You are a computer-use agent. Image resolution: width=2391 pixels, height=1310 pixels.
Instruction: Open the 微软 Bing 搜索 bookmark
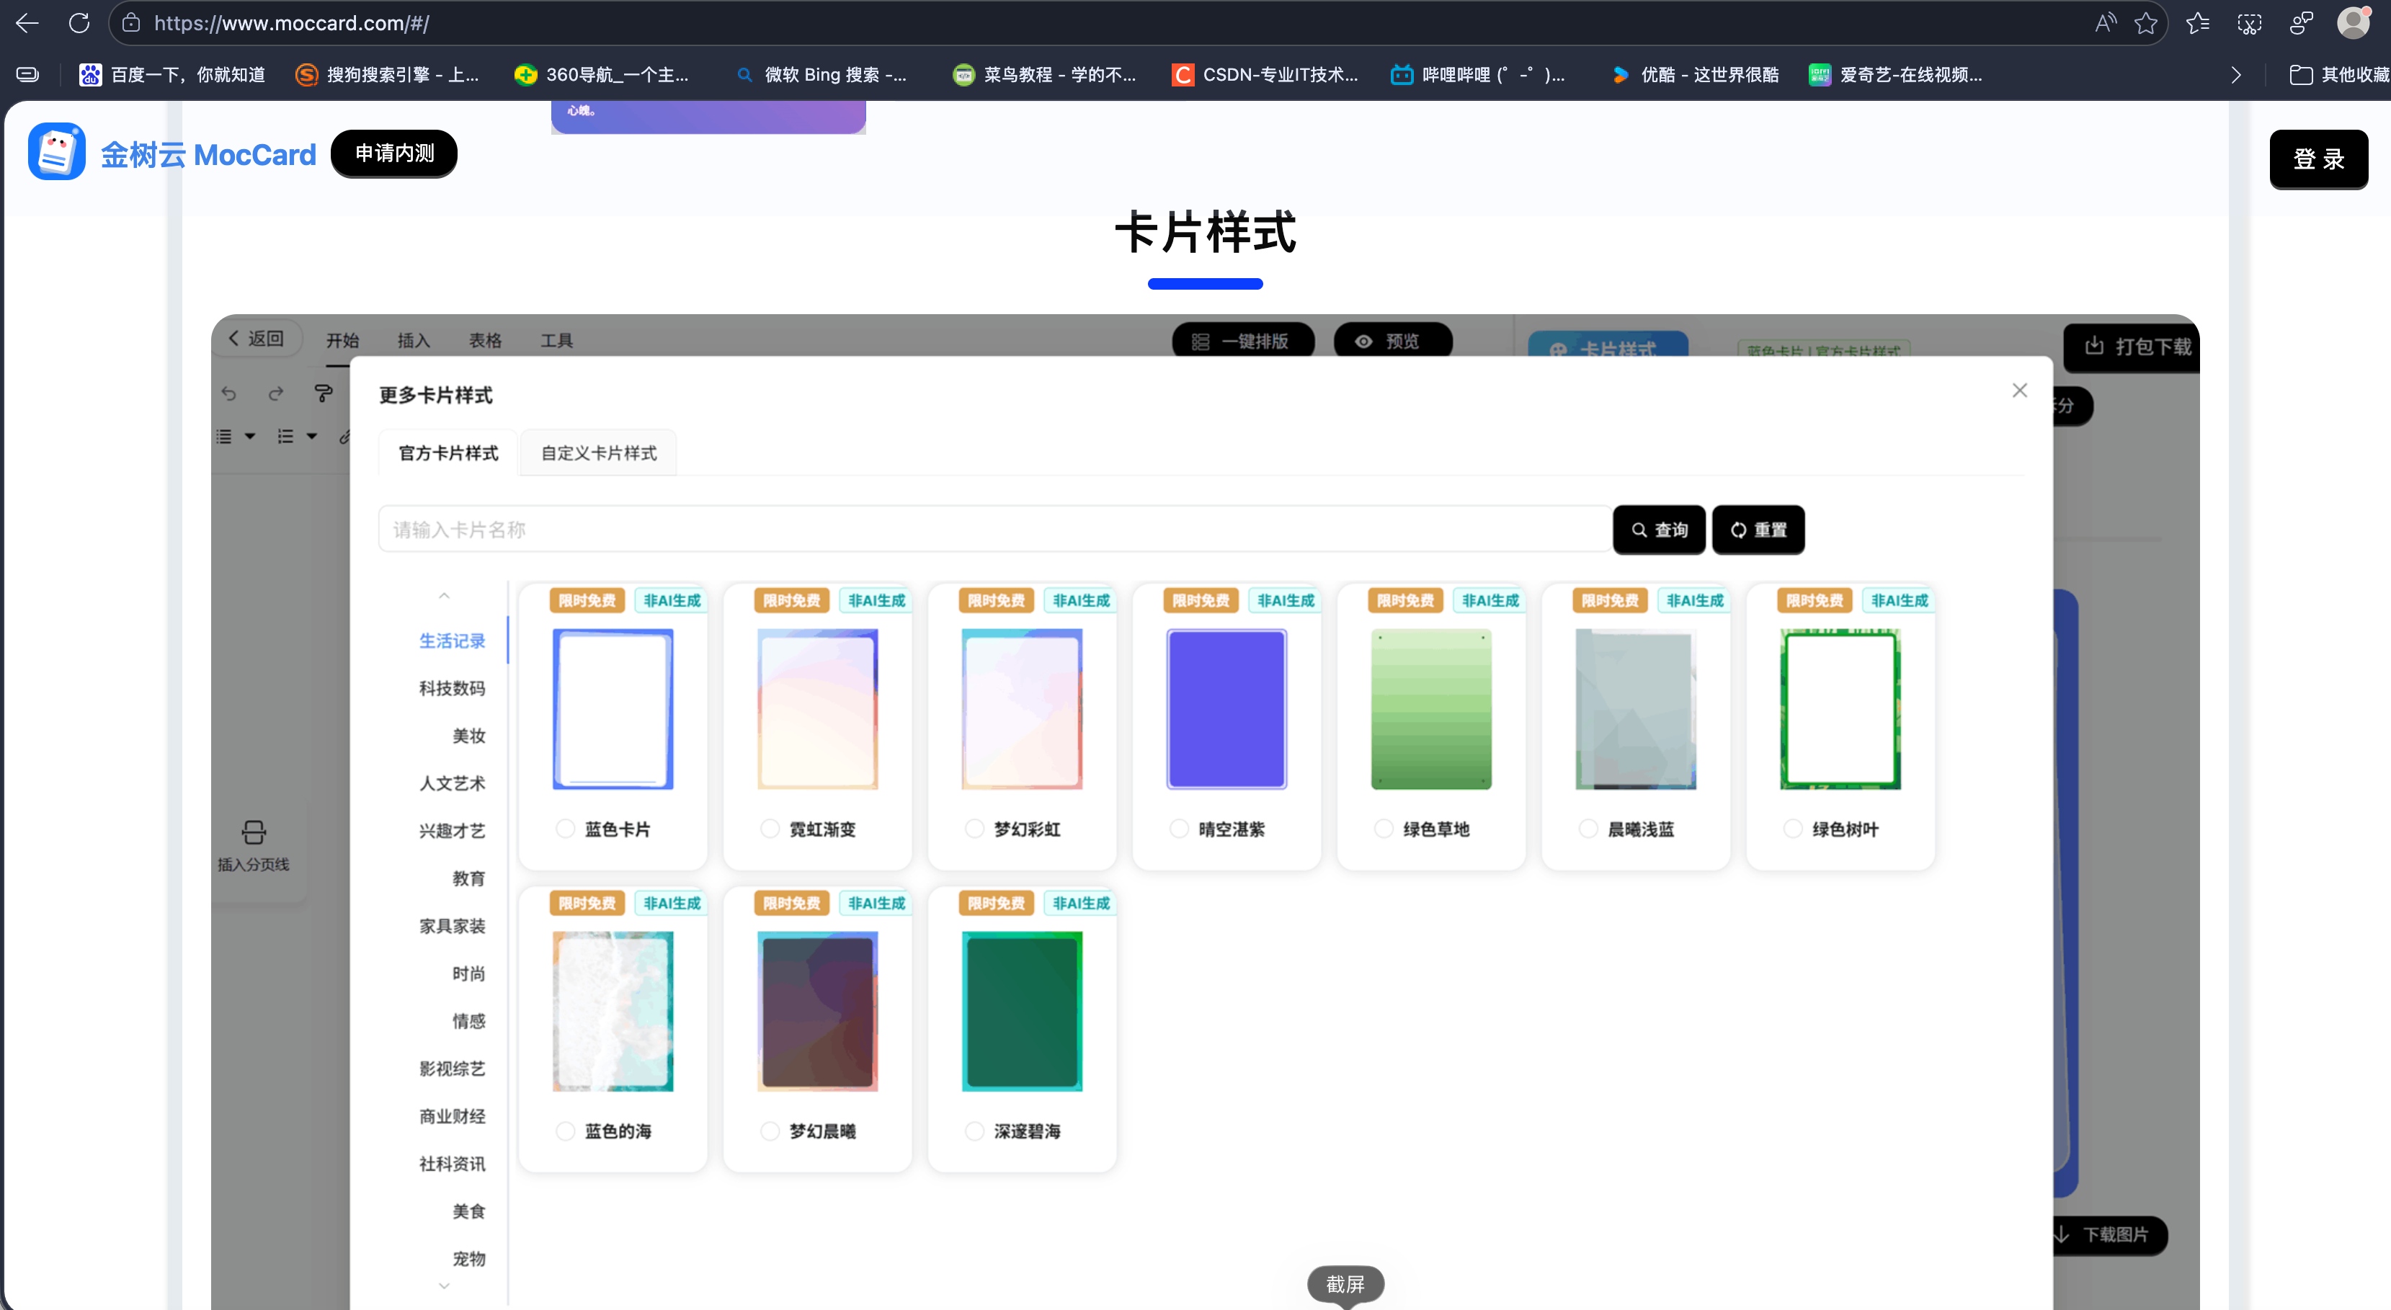(x=822, y=74)
